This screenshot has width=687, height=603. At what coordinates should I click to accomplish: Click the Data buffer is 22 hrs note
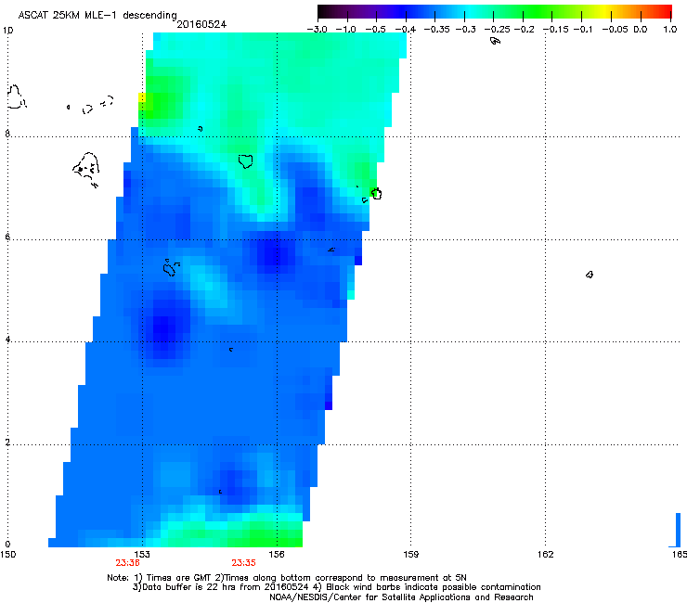click(336, 587)
